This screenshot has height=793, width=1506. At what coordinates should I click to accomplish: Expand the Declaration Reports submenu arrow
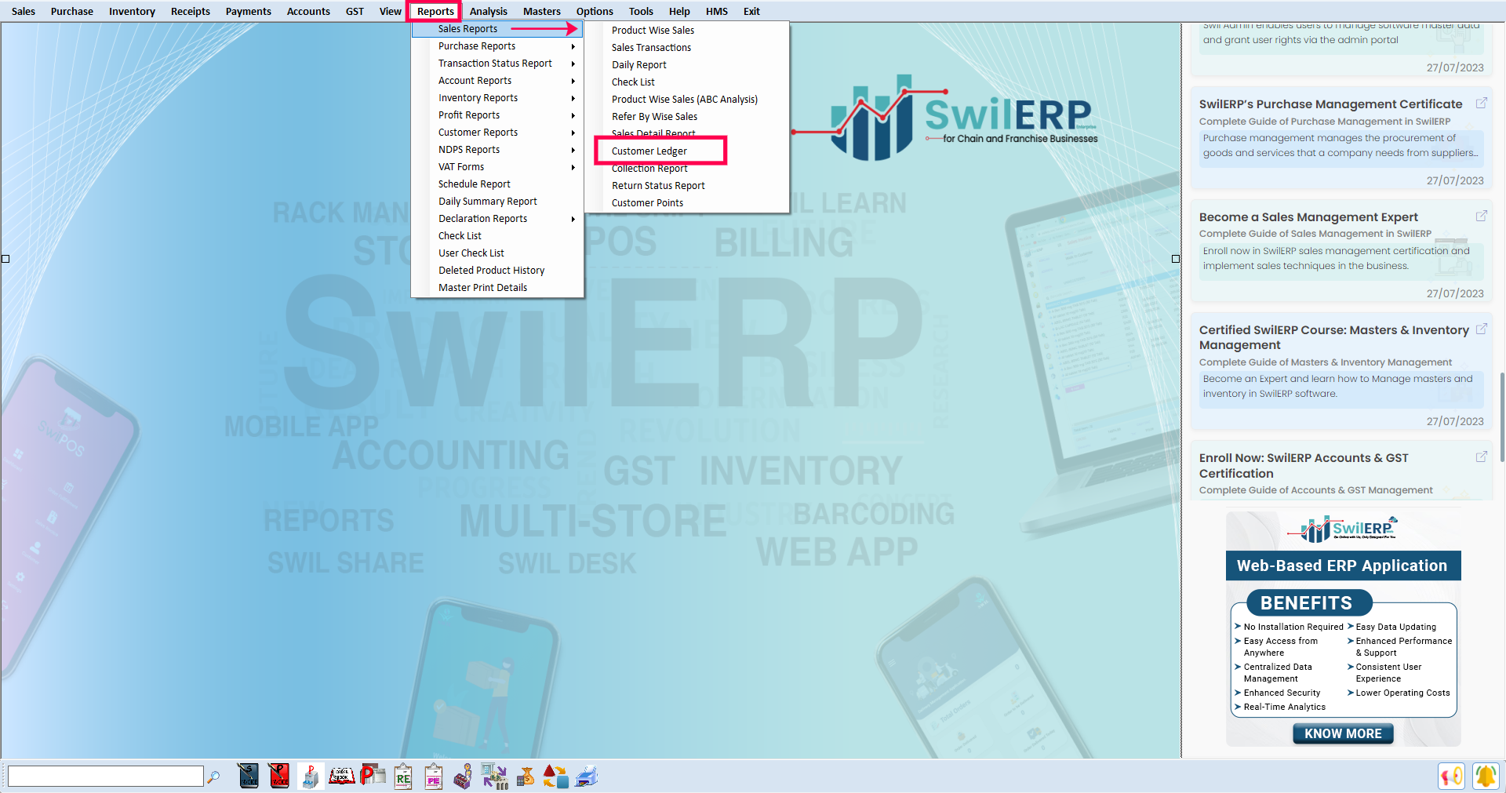point(573,219)
